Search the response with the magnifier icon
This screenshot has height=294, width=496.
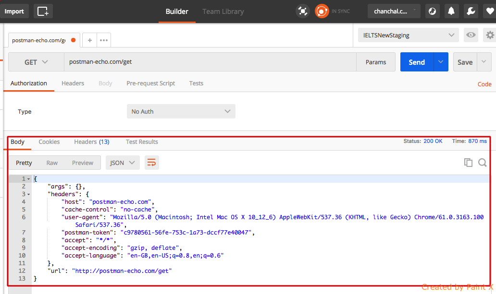pos(483,163)
